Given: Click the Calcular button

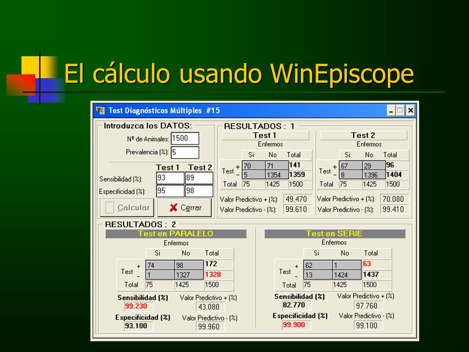Looking at the screenshot, I should (x=127, y=207).
